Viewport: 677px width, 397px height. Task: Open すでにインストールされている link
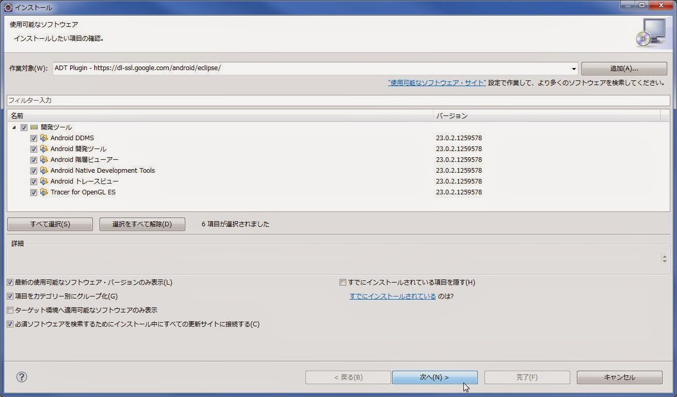[x=393, y=296]
